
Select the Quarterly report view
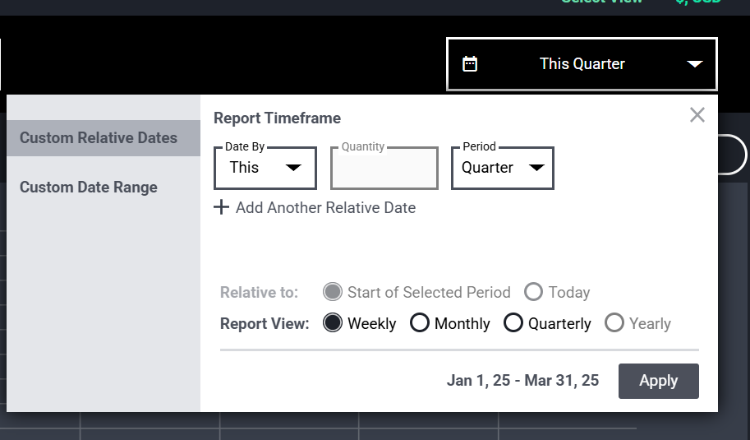[513, 322]
